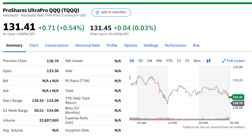This screenshot has height=137, width=252.
Task: Click the Previous Close value 130.70
Action: 53,61
